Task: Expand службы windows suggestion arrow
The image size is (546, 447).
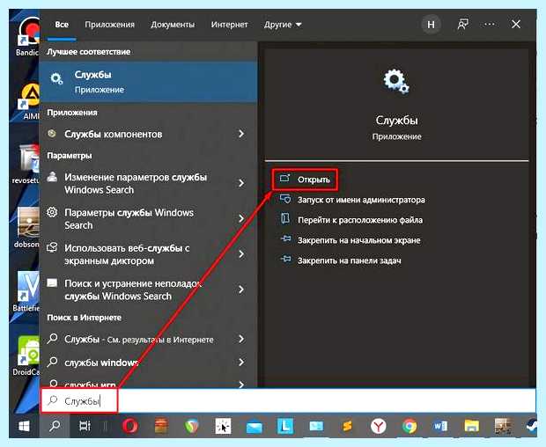Action: click(x=241, y=363)
